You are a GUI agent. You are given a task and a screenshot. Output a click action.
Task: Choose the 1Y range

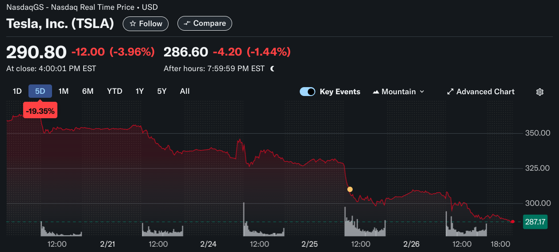[140, 91]
